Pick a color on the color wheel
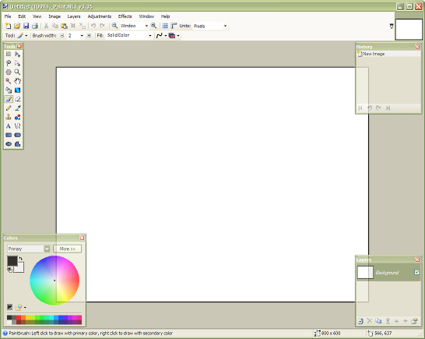The width and height of the screenshot is (425, 339). click(x=54, y=281)
